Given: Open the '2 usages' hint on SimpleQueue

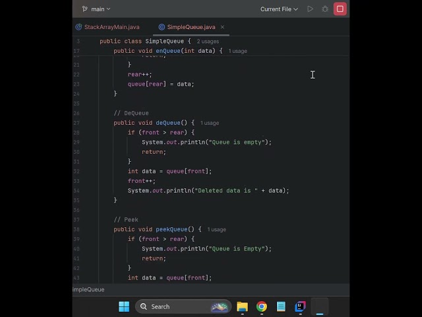Looking at the screenshot, I should 208,42.
